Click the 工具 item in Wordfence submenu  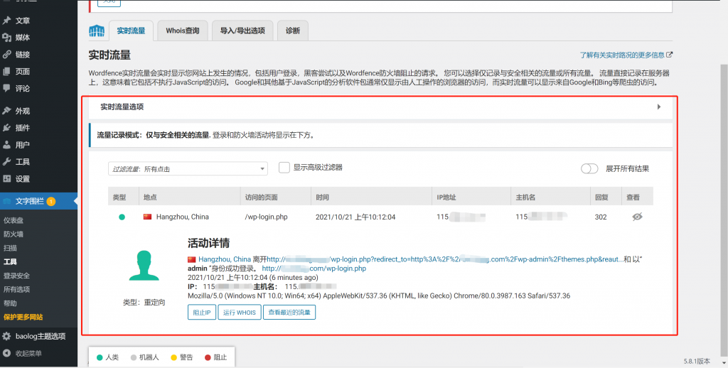tap(10, 261)
